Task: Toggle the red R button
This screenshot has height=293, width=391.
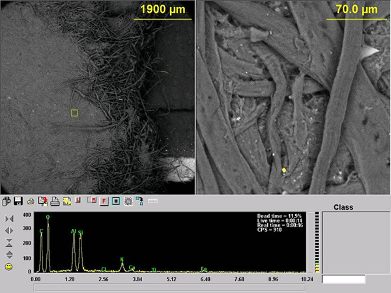Action: [92, 200]
